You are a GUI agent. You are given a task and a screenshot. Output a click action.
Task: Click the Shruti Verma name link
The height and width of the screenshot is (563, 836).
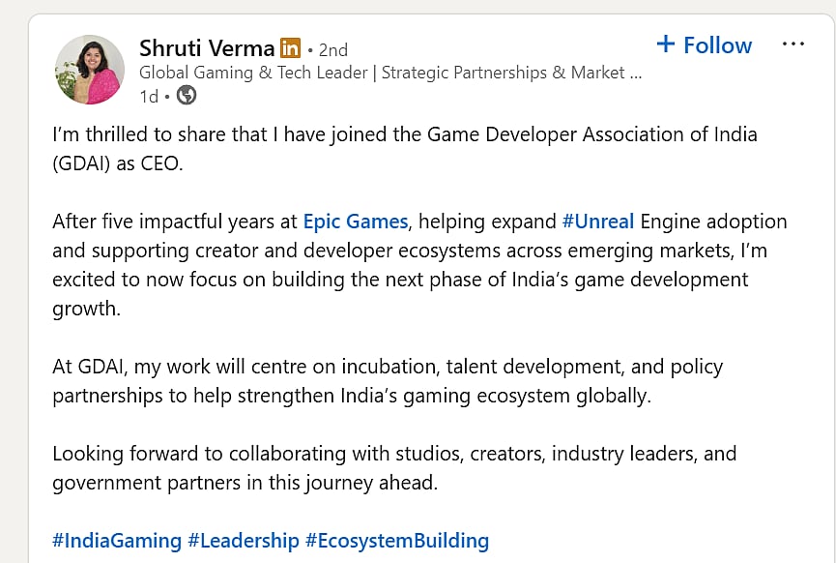click(207, 47)
